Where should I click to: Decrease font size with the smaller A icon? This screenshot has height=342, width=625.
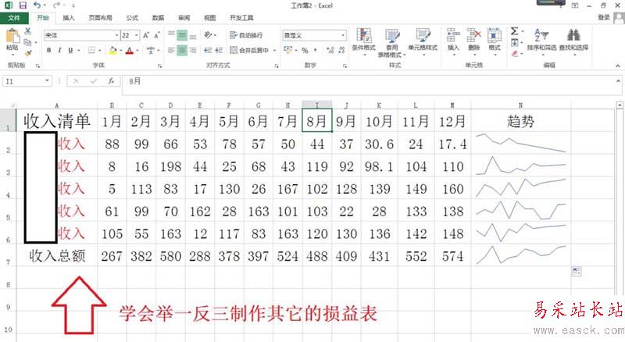157,35
